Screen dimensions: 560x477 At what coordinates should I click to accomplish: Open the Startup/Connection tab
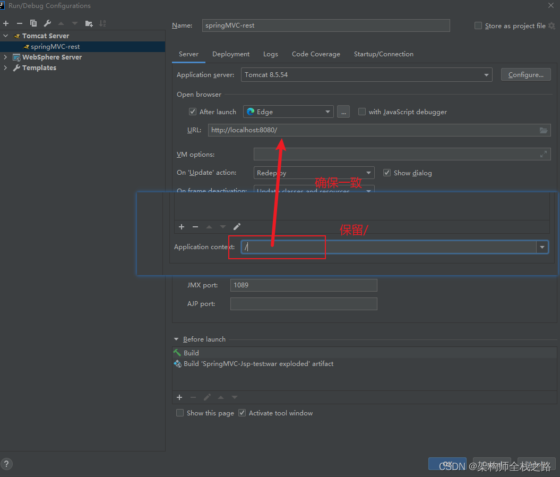[384, 54]
